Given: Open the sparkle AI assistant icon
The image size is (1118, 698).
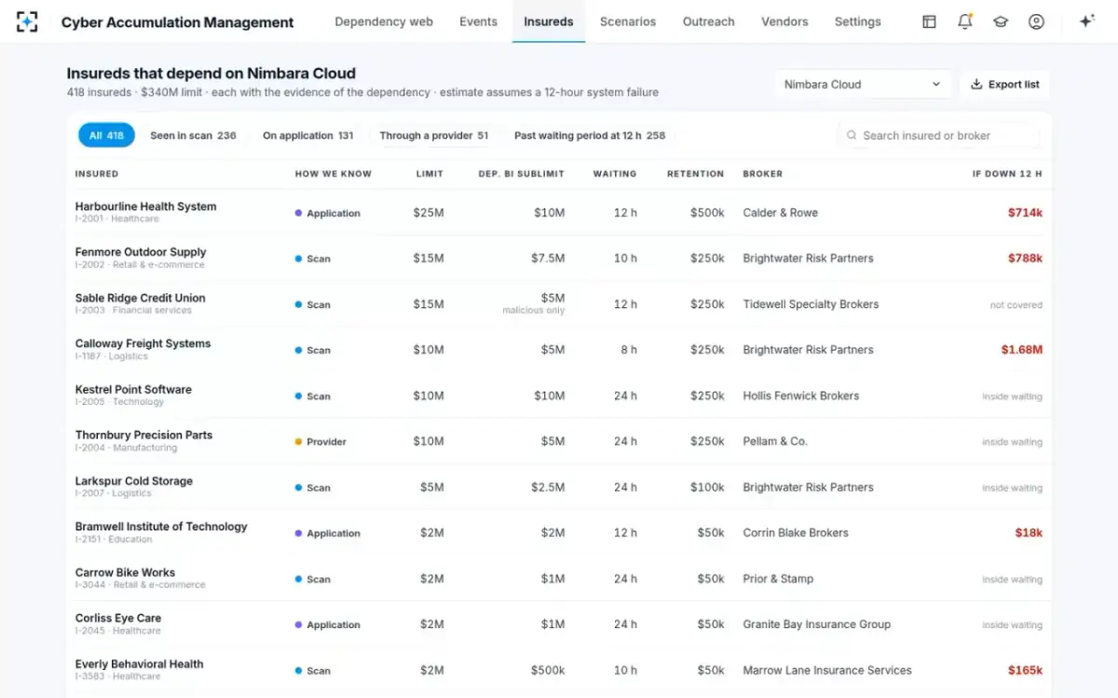Looking at the screenshot, I should [1086, 21].
